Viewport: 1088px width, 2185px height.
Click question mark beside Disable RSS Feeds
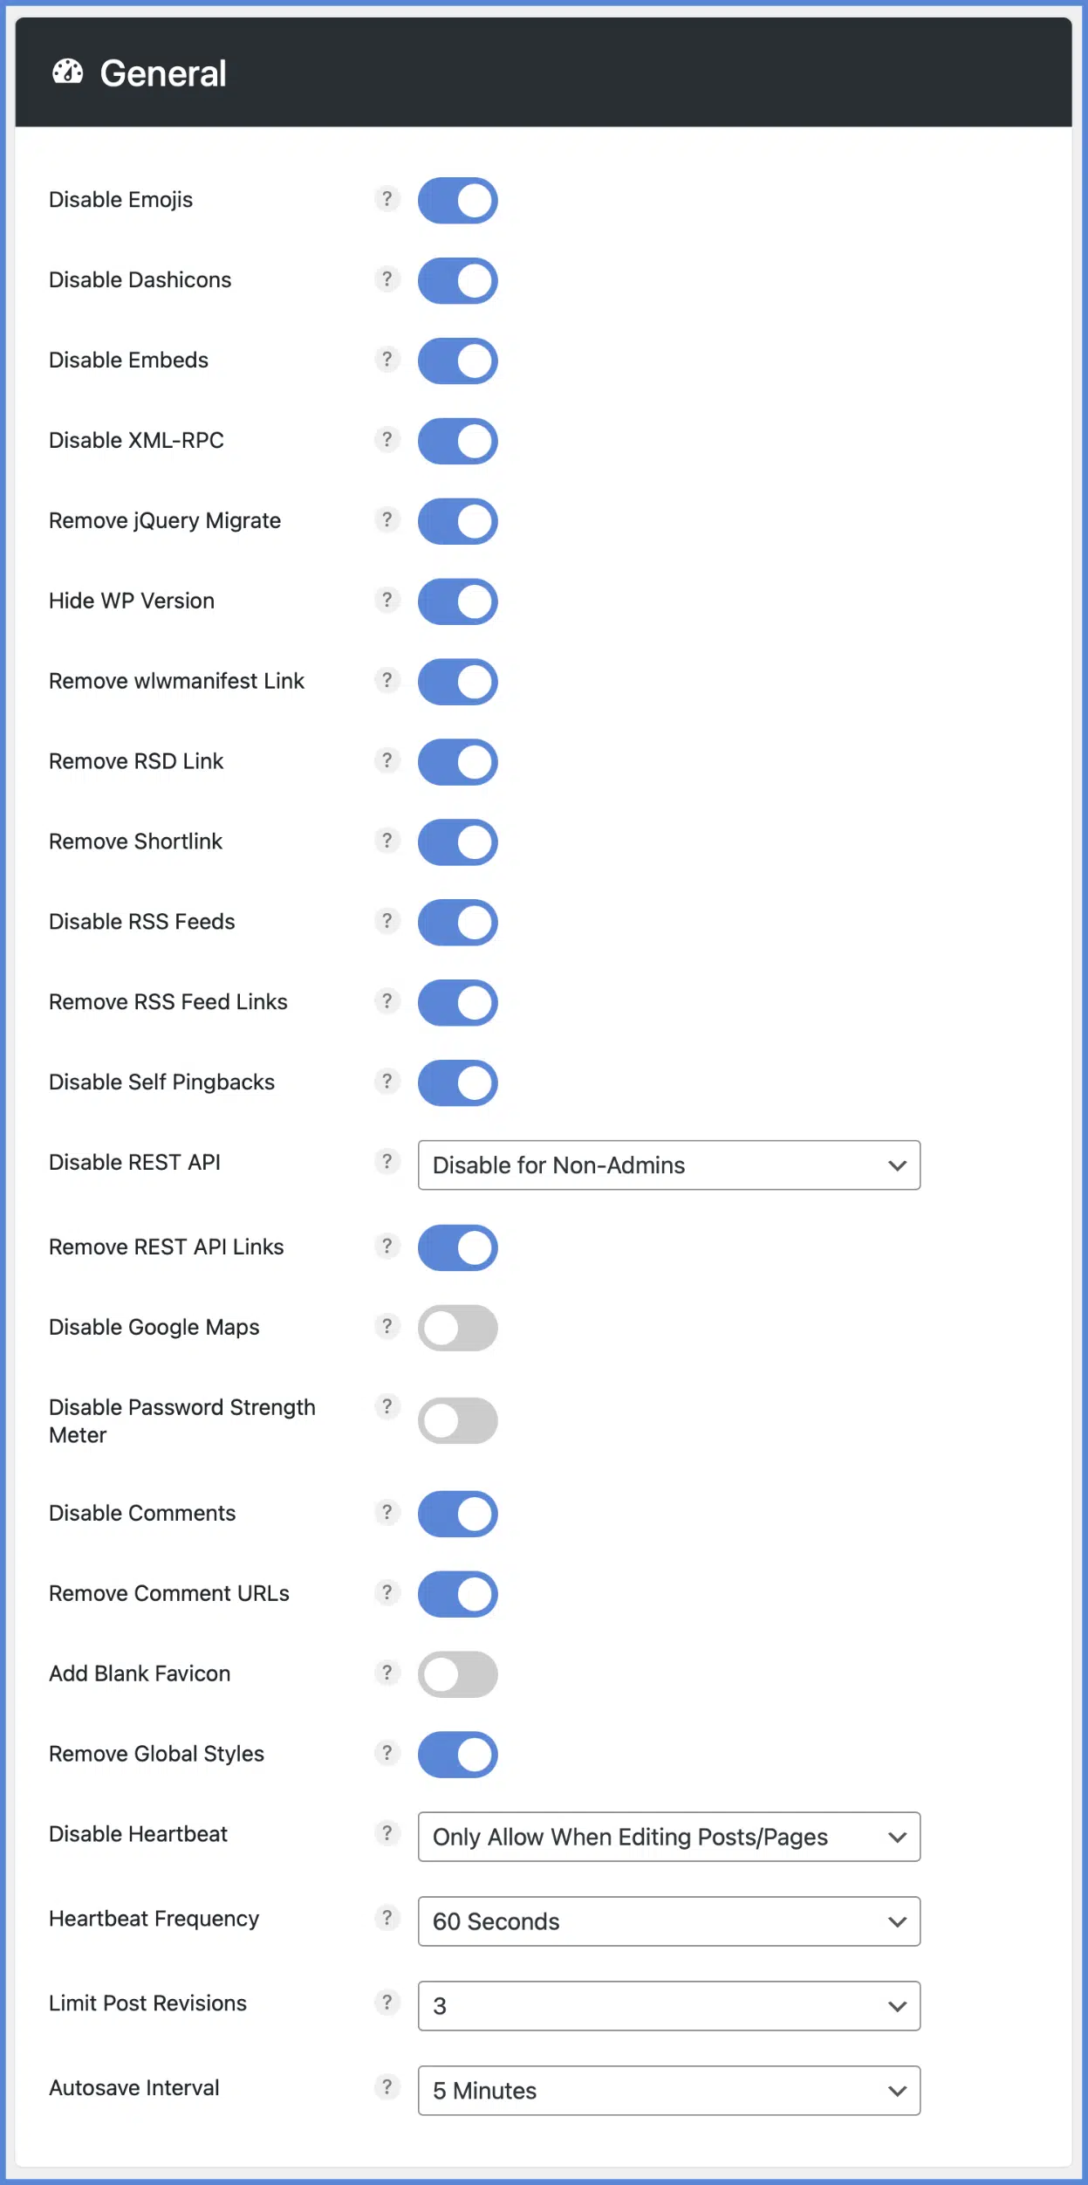387,921
